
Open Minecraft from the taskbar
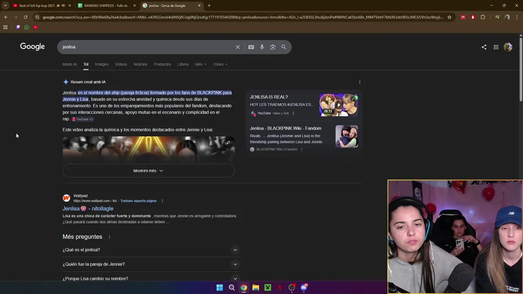pyautogui.click(x=268, y=287)
